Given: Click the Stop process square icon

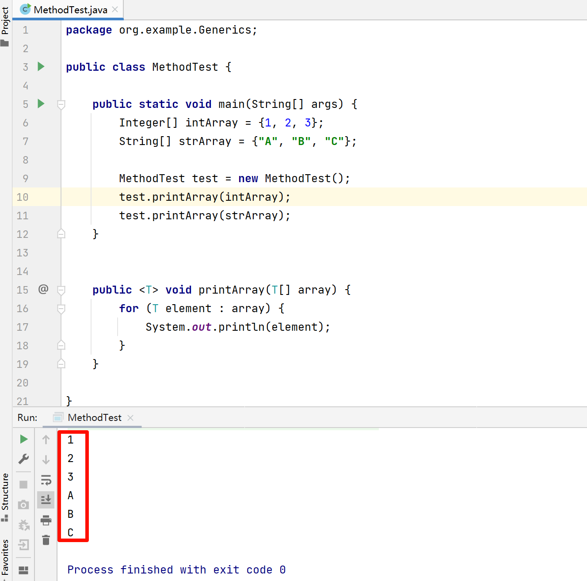Looking at the screenshot, I should (x=24, y=485).
